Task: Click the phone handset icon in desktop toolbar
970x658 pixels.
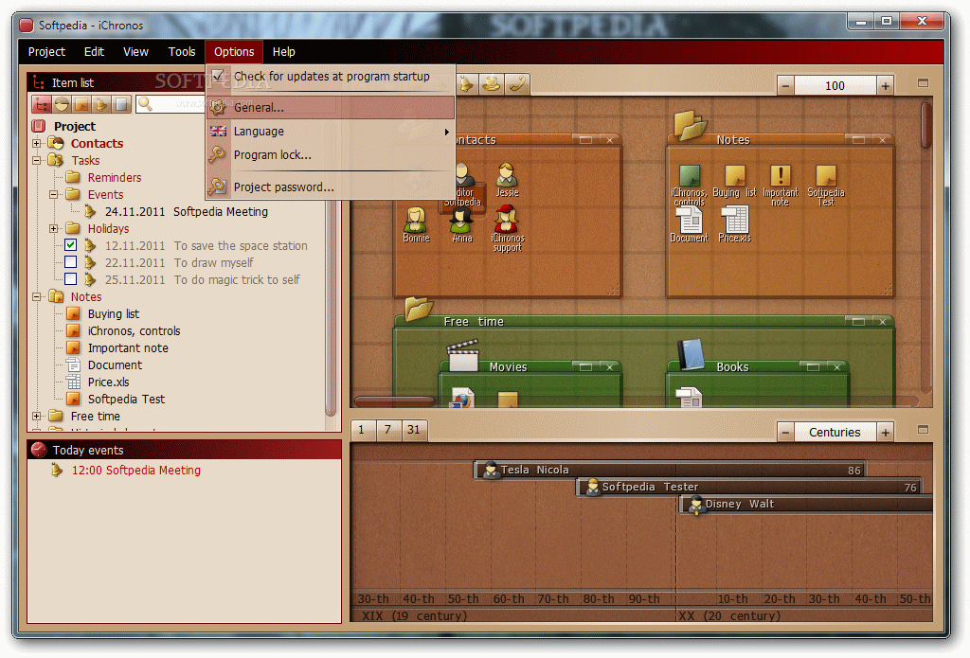Action: tap(517, 84)
